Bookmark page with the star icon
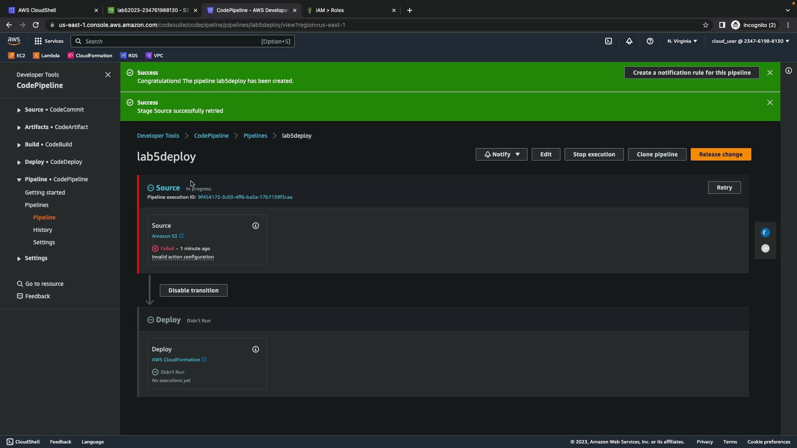Viewport: 797px width, 448px height. point(705,25)
